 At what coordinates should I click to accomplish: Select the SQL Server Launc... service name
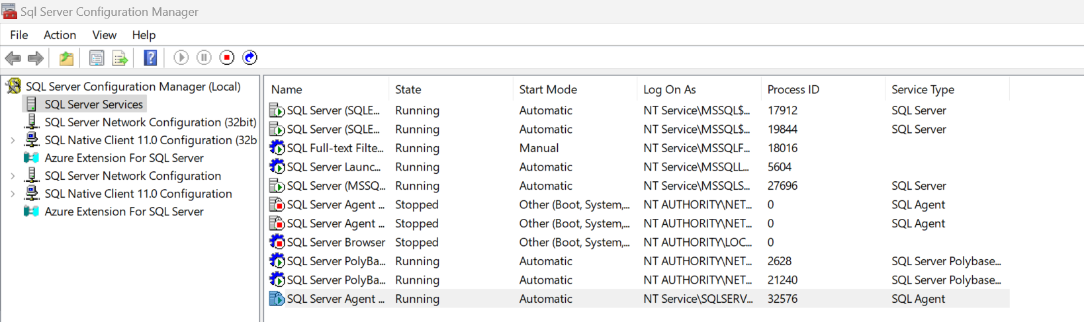(x=334, y=167)
